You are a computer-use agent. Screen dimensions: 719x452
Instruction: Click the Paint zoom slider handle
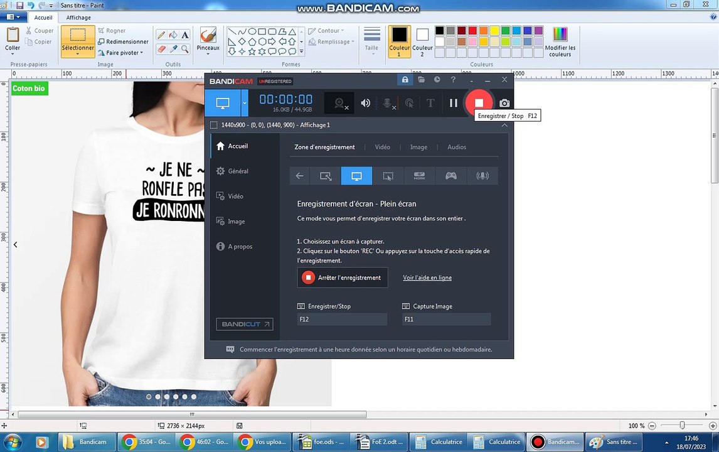point(683,426)
